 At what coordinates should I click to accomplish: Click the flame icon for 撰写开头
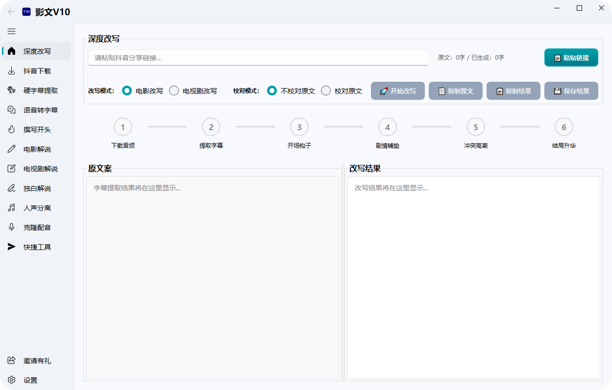12,130
